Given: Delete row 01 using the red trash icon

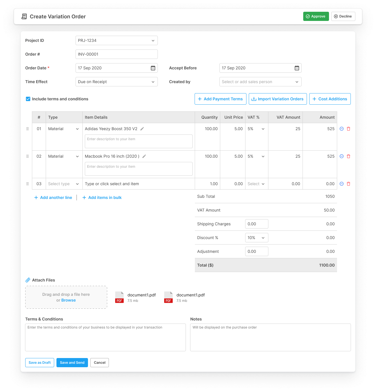Looking at the screenshot, I should 348,129.
